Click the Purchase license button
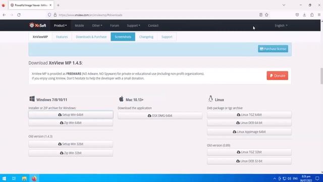Image resolution: width=323 pixels, height=182 pixels. pos(273,49)
